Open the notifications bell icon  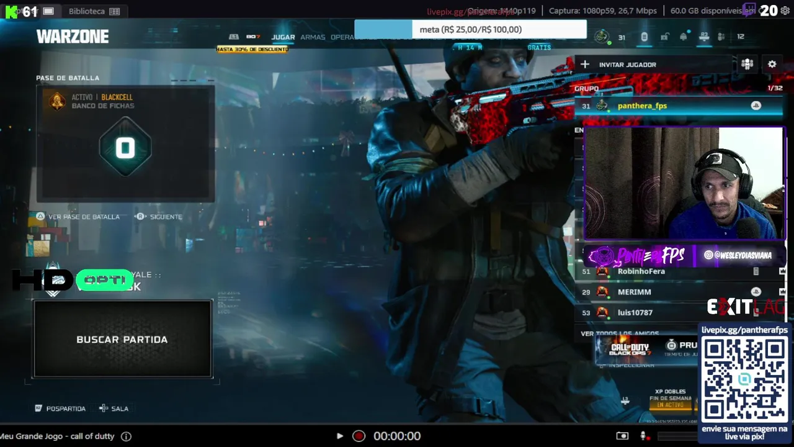point(684,37)
